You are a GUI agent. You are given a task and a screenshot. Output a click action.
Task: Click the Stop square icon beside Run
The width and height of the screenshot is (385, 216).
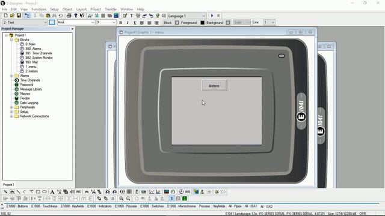218,16
